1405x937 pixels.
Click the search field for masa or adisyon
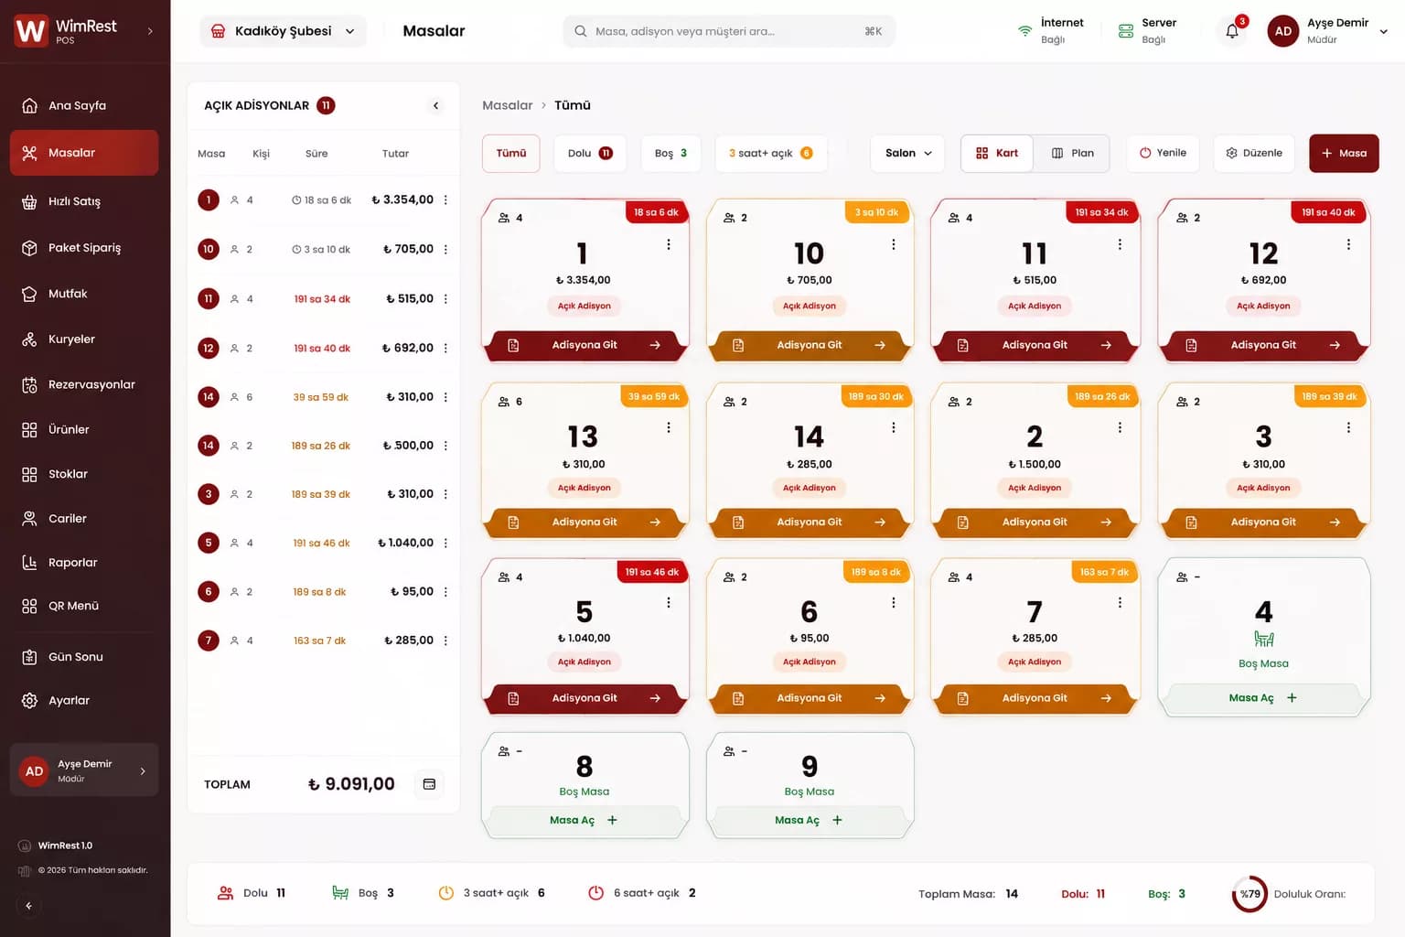tap(729, 31)
